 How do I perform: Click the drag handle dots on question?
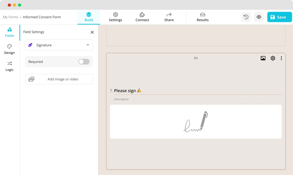196,58
